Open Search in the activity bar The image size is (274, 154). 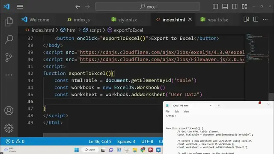[x=9, y=39]
